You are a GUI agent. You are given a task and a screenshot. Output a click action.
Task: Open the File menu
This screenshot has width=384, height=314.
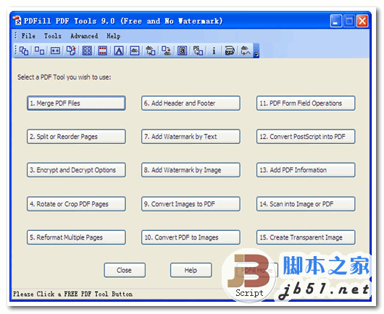(28, 36)
